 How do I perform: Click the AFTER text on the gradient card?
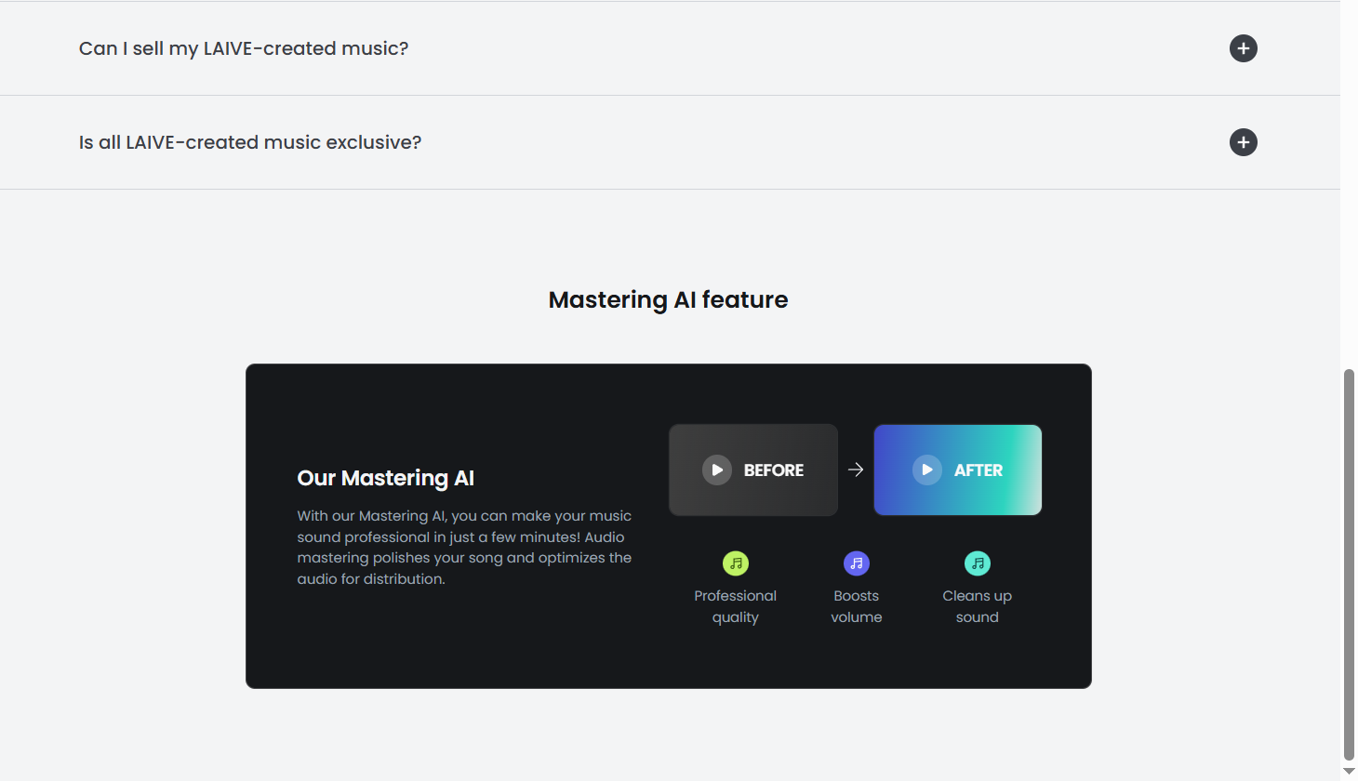(x=978, y=470)
